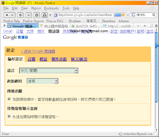Switch to the 匯入/匯出 tab

[x=79, y=59]
